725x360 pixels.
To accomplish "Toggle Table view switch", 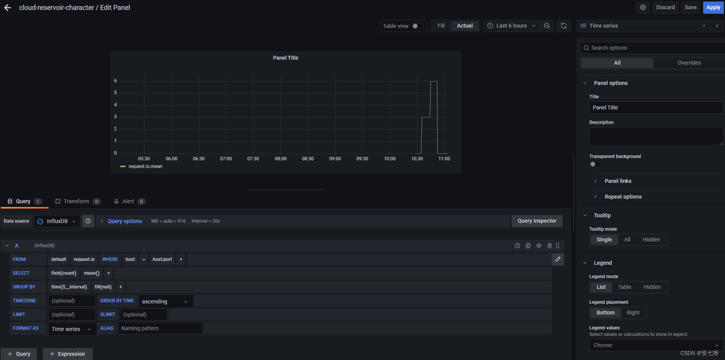I will pos(418,26).
